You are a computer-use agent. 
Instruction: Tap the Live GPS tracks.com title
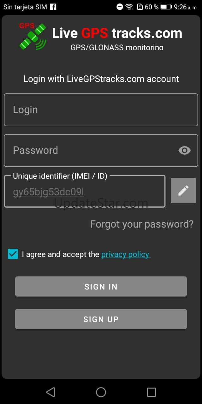pos(117,33)
